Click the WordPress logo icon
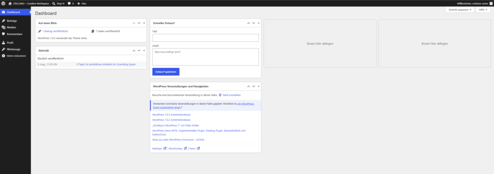Viewport: 494px width, 174px height. tap(3, 3)
